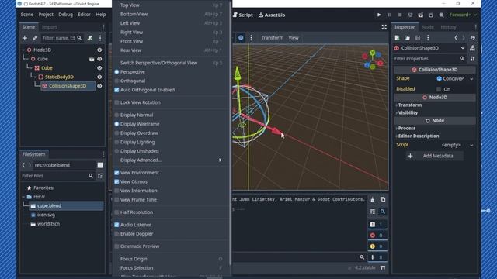
Task: Toggle error messages filter in output
Action: 377,236
